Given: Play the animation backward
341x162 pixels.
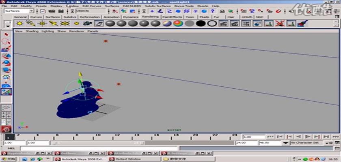Looking at the screenshot, I should pos(298,136).
